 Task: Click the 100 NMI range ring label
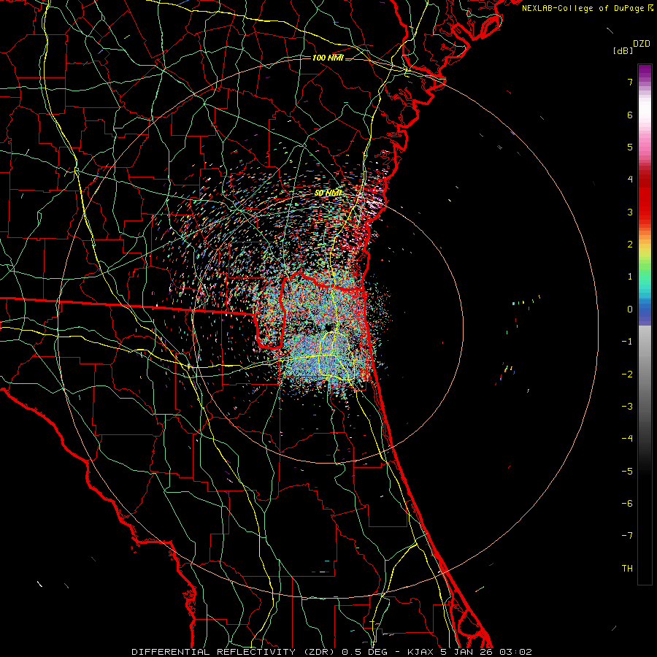pyautogui.click(x=328, y=58)
